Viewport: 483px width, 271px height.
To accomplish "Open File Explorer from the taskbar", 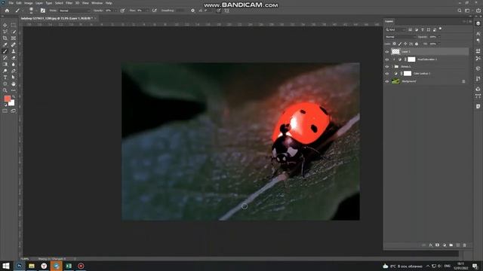I will click(x=32, y=266).
